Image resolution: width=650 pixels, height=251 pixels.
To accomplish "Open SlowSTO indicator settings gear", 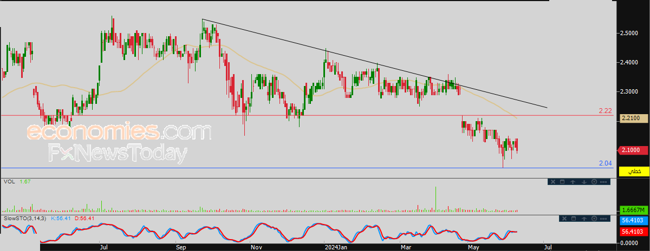I will [594, 219].
